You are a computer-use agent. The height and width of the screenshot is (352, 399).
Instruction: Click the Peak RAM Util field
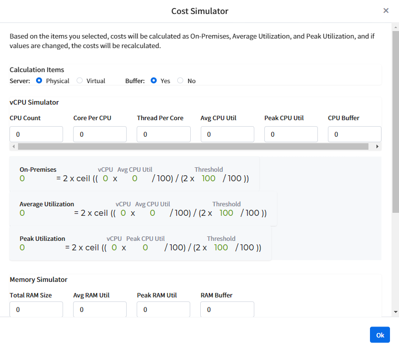click(164, 309)
